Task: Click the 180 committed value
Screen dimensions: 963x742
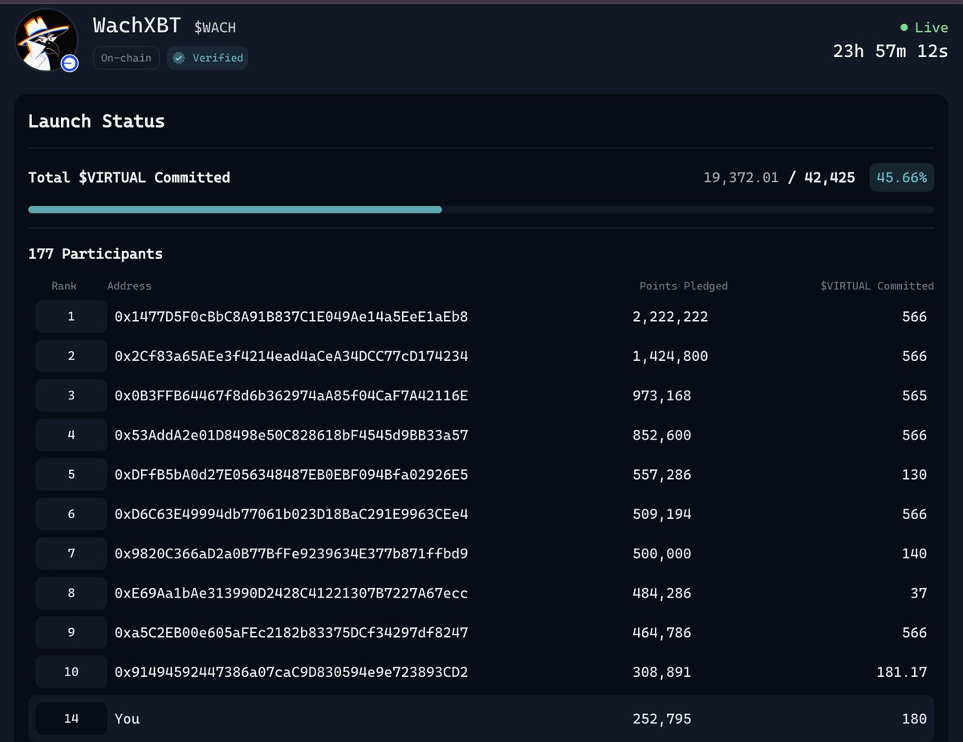Action: 914,719
